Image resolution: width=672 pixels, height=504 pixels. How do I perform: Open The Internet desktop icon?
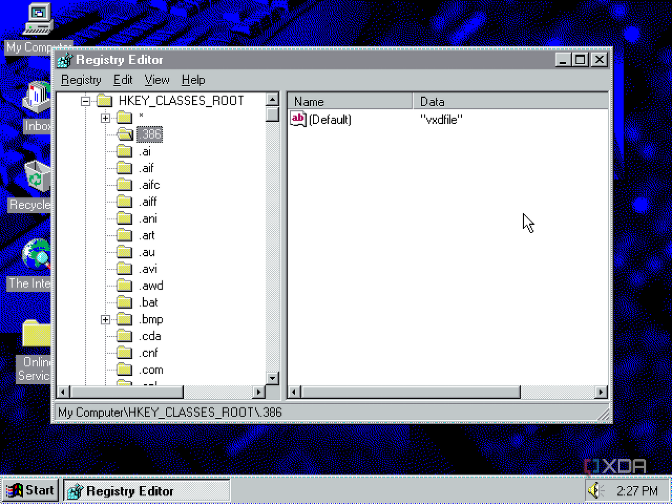click(37, 254)
